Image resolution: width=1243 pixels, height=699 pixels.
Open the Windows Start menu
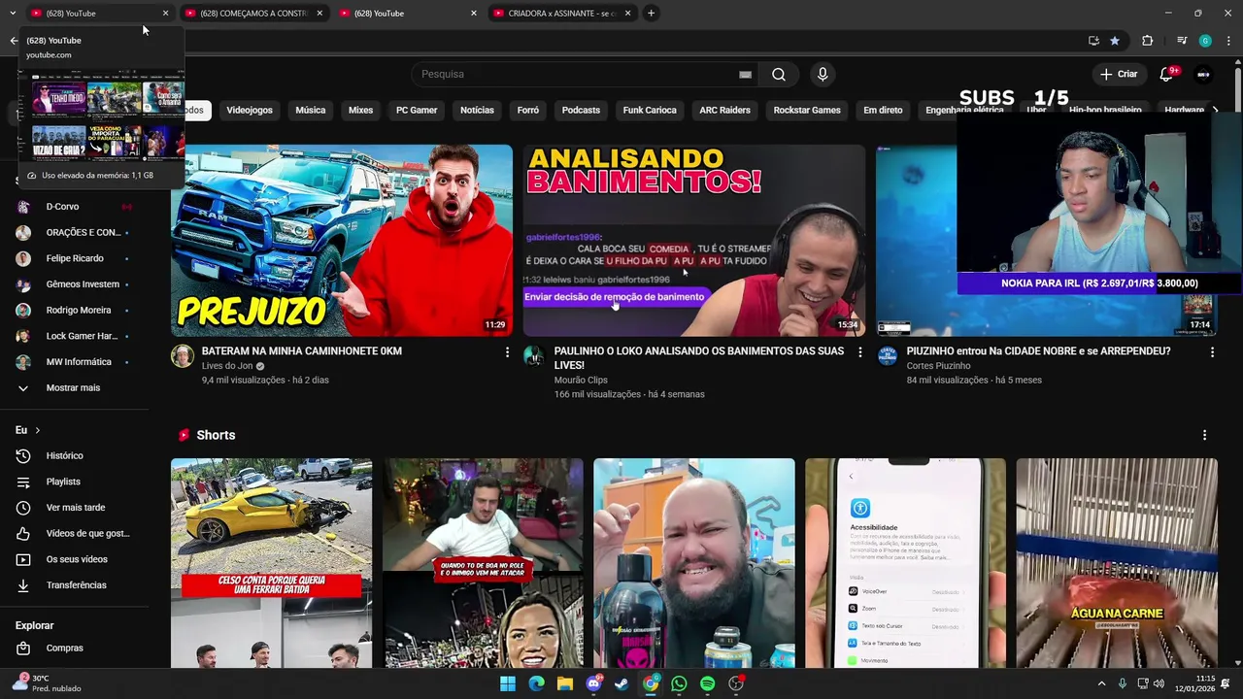click(507, 683)
